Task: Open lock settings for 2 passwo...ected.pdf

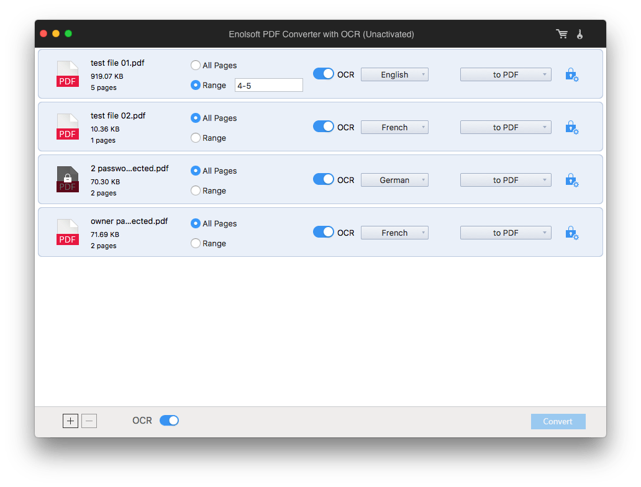Action: [x=572, y=181]
